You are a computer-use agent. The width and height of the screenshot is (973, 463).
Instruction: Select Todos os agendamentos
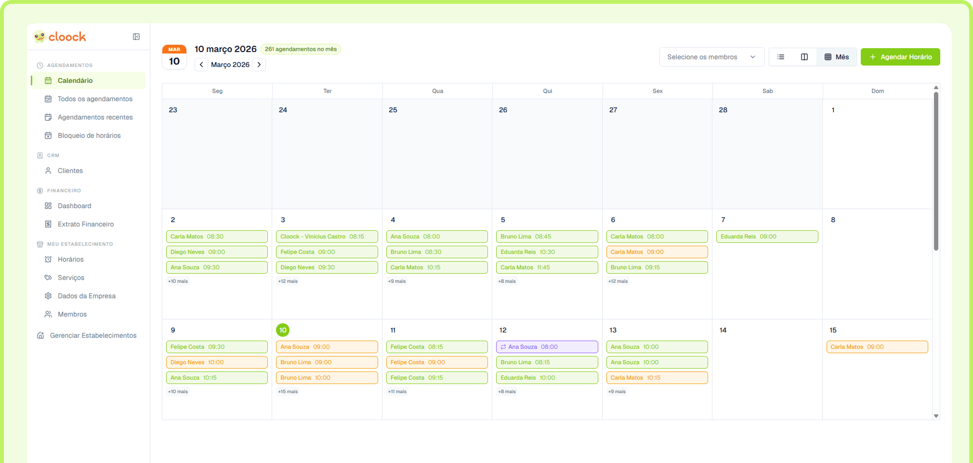point(95,99)
